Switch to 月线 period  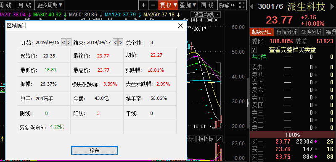click(24, 5)
